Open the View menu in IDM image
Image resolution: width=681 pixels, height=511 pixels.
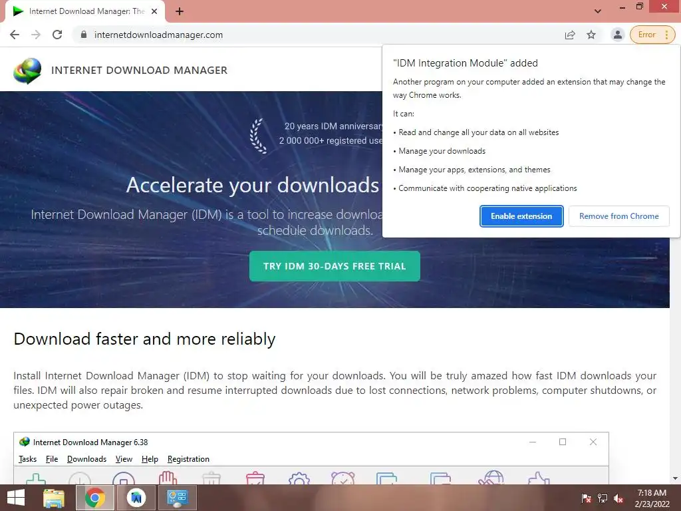tap(124, 459)
